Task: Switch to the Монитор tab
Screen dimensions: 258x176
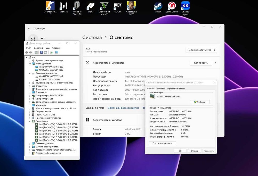Action: [x=161, y=89]
